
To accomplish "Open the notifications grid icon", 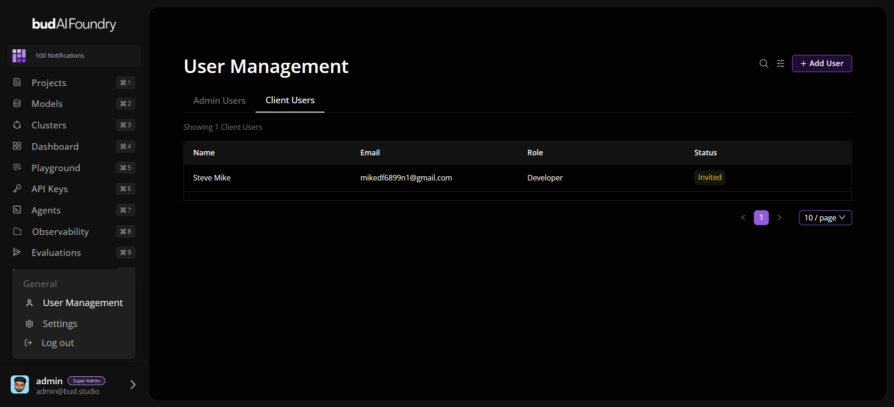I will (19, 55).
